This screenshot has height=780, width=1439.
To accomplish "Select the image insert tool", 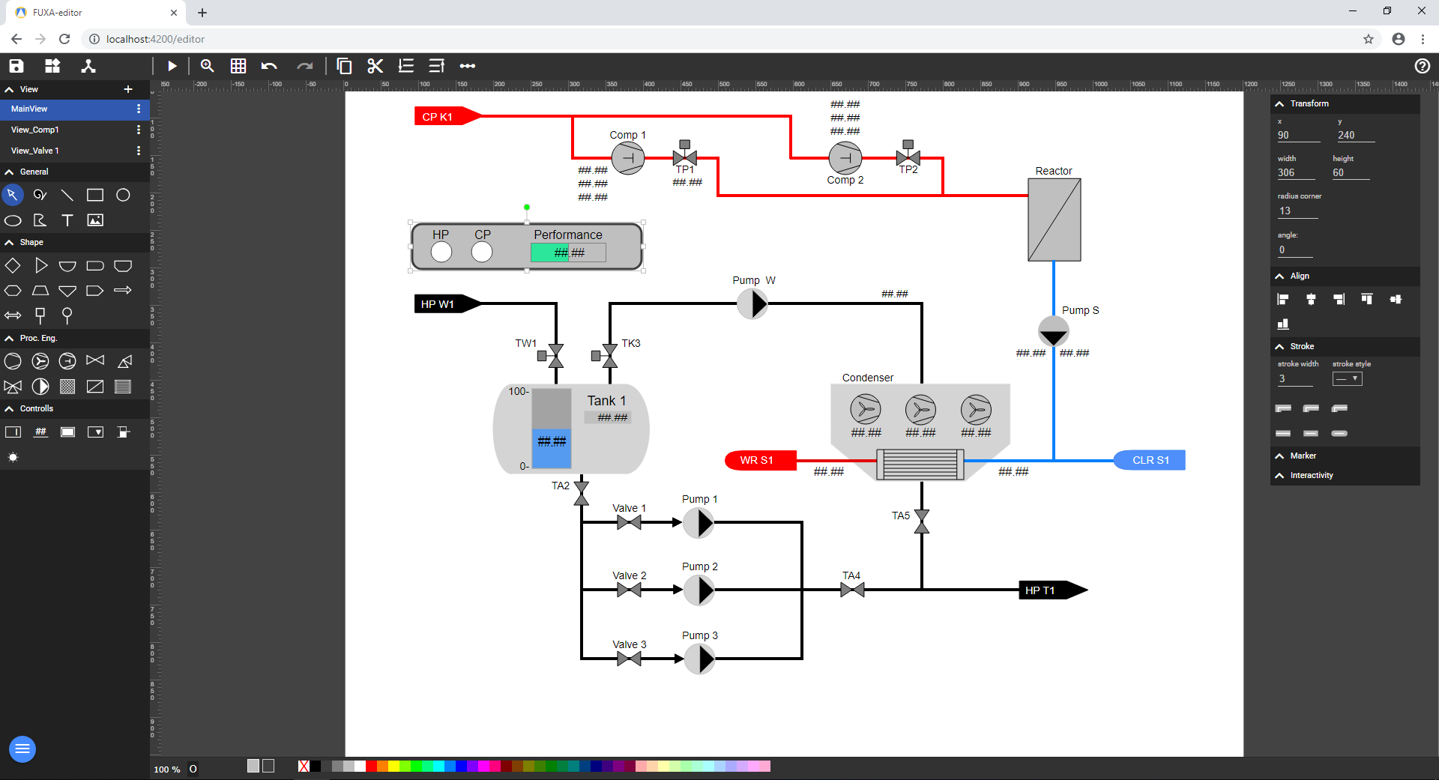I will [x=95, y=220].
